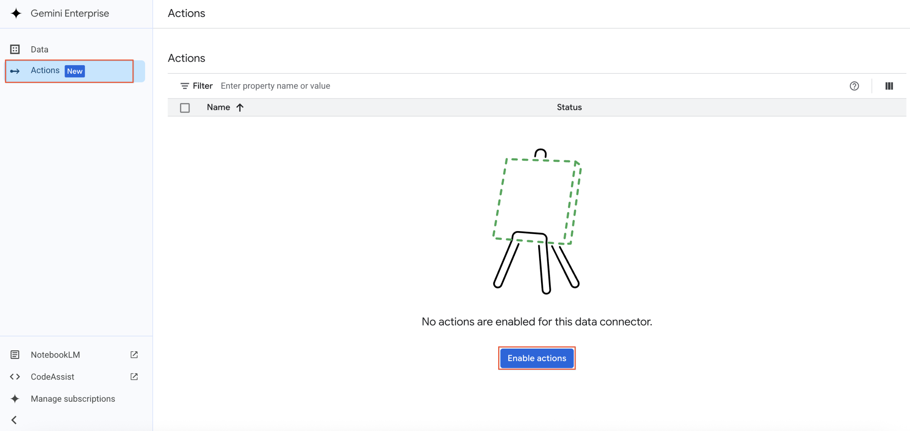The width and height of the screenshot is (910, 431).
Task: Click NotebookLM external link icon
Action: pos(134,355)
